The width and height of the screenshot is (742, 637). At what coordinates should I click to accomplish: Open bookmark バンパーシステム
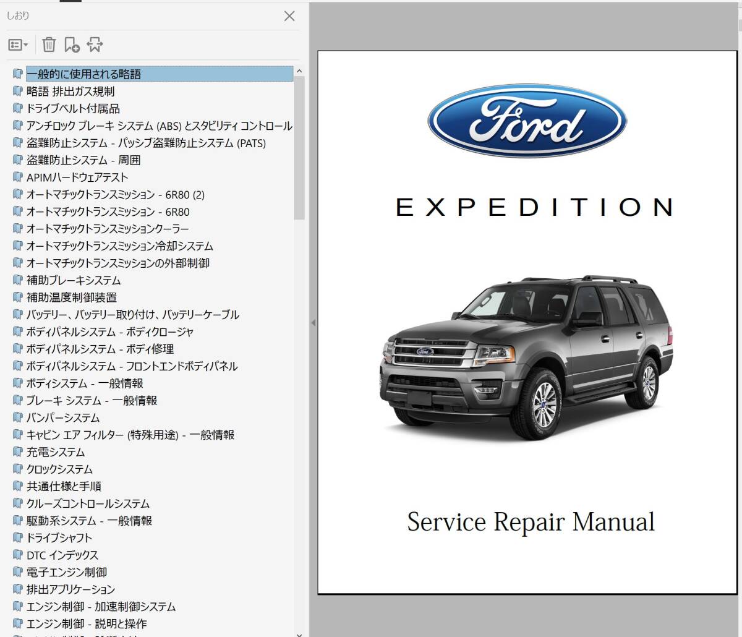62,418
